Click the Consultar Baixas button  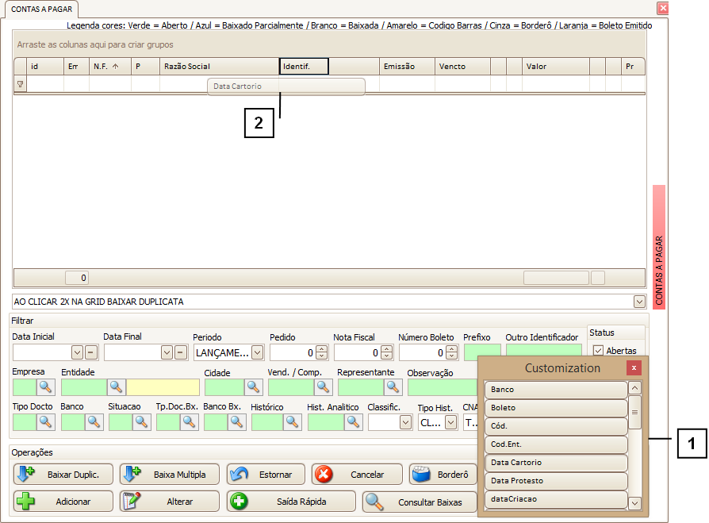click(x=420, y=502)
